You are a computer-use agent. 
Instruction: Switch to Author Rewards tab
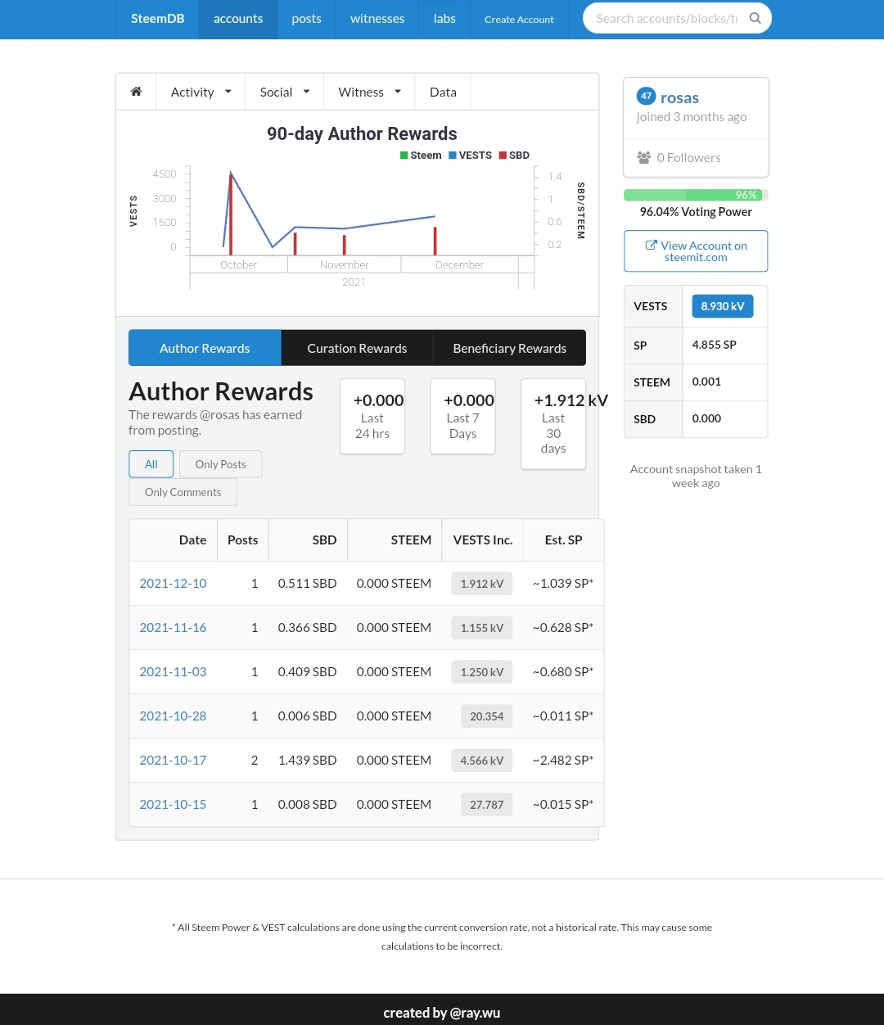[x=205, y=348]
